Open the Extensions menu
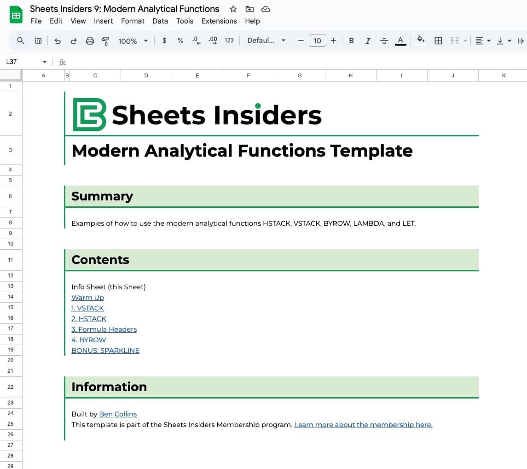 tap(219, 21)
